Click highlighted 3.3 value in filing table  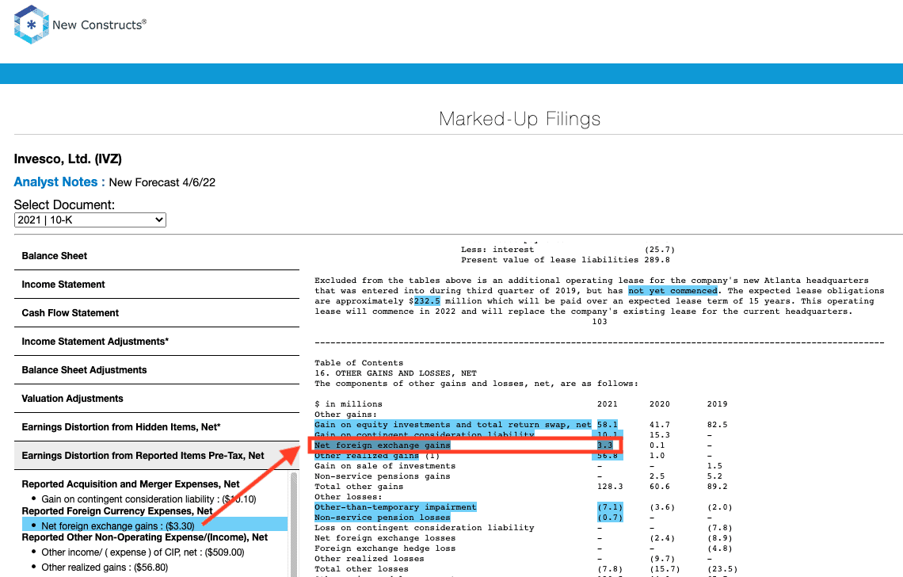(604, 445)
